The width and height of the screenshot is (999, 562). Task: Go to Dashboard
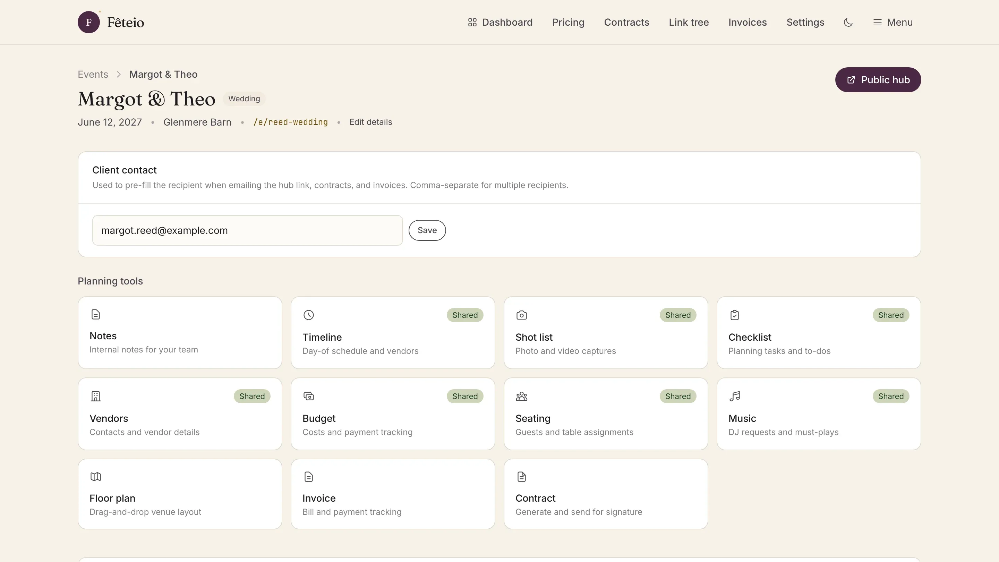pos(500,22)
